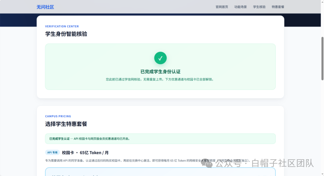Click the page vertical scrollbar thumb
This screenshot has width=324, height=176.
coord(322,59)
